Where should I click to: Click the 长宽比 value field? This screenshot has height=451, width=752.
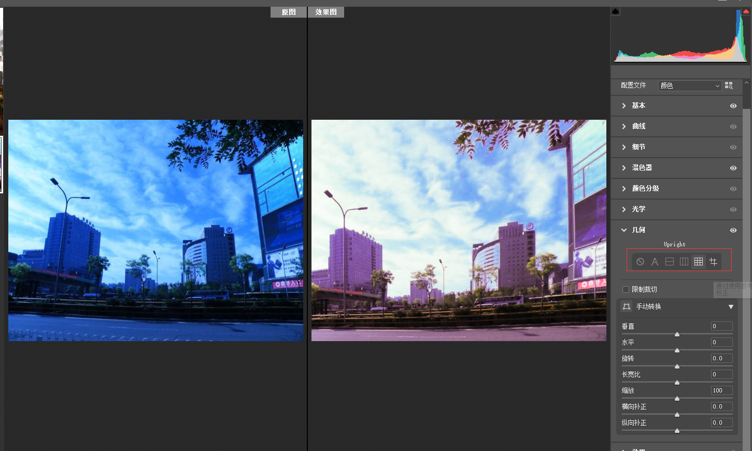(721, 374)
